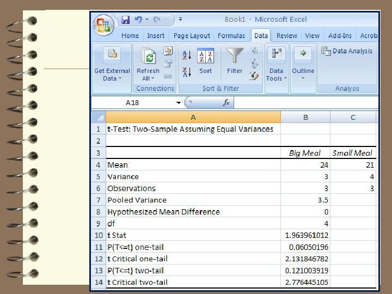Screen dimensions: 392x294
Task: Select column C header
Action: click(x=353, y=117)
